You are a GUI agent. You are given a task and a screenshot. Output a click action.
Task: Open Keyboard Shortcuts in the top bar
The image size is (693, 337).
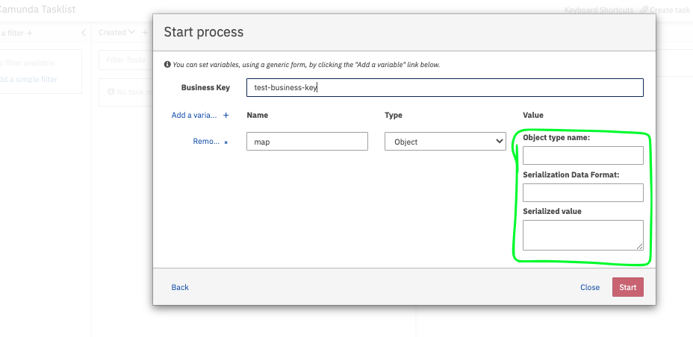click(x=599, y=10)
